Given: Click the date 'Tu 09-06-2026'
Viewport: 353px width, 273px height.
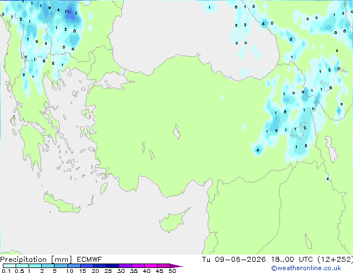Looking at the screenshot, I should coord(234,260).
